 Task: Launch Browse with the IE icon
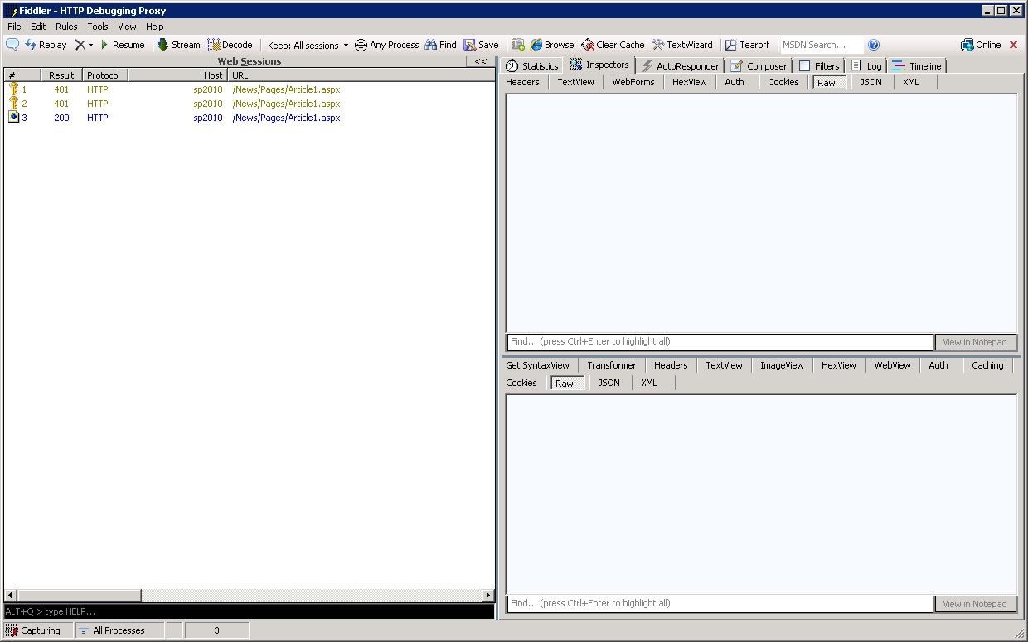(x=550, y=45)
